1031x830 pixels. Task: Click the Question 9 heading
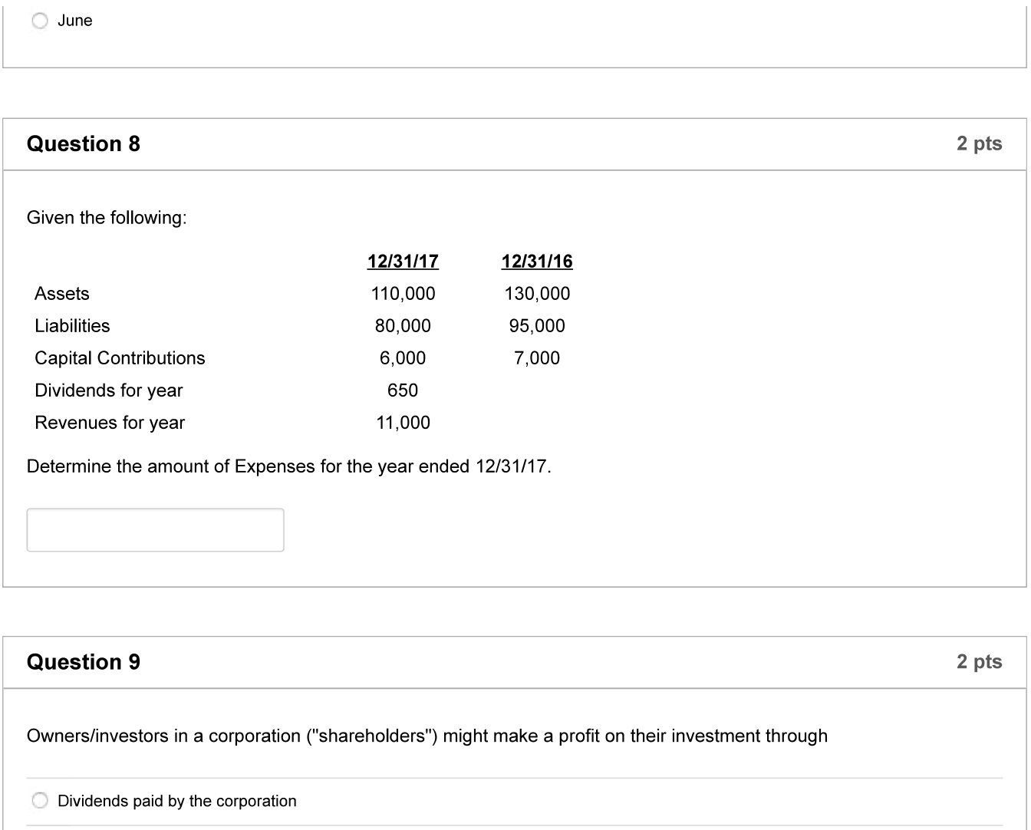[x=84, y=663]
